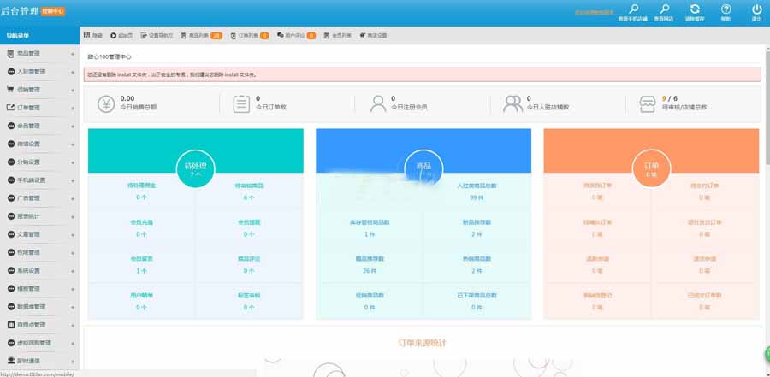
Task: Expand the 商品管理 sidebar menu
Action: pos(38,54)
